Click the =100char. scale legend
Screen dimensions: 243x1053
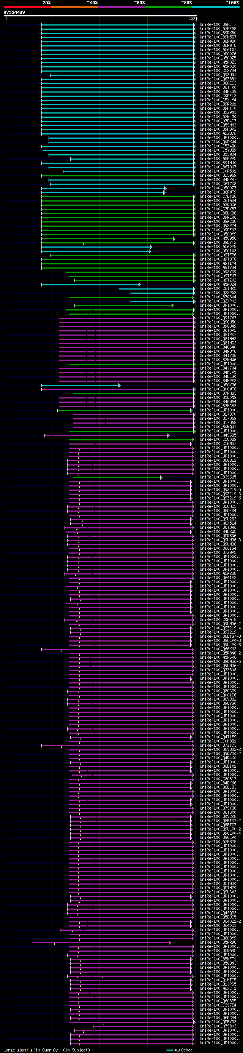tap(181, 1050)
